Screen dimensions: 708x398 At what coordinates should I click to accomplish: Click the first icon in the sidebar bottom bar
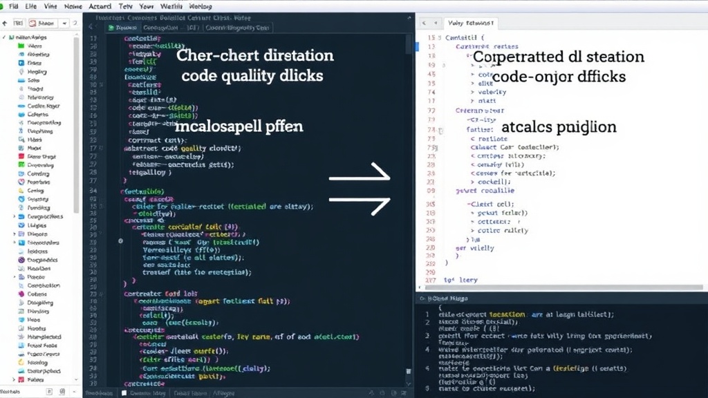[50, 392]
